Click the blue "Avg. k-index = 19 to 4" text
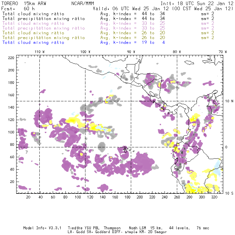This screenshot has width=235, height=235. [x=133, y=43]
